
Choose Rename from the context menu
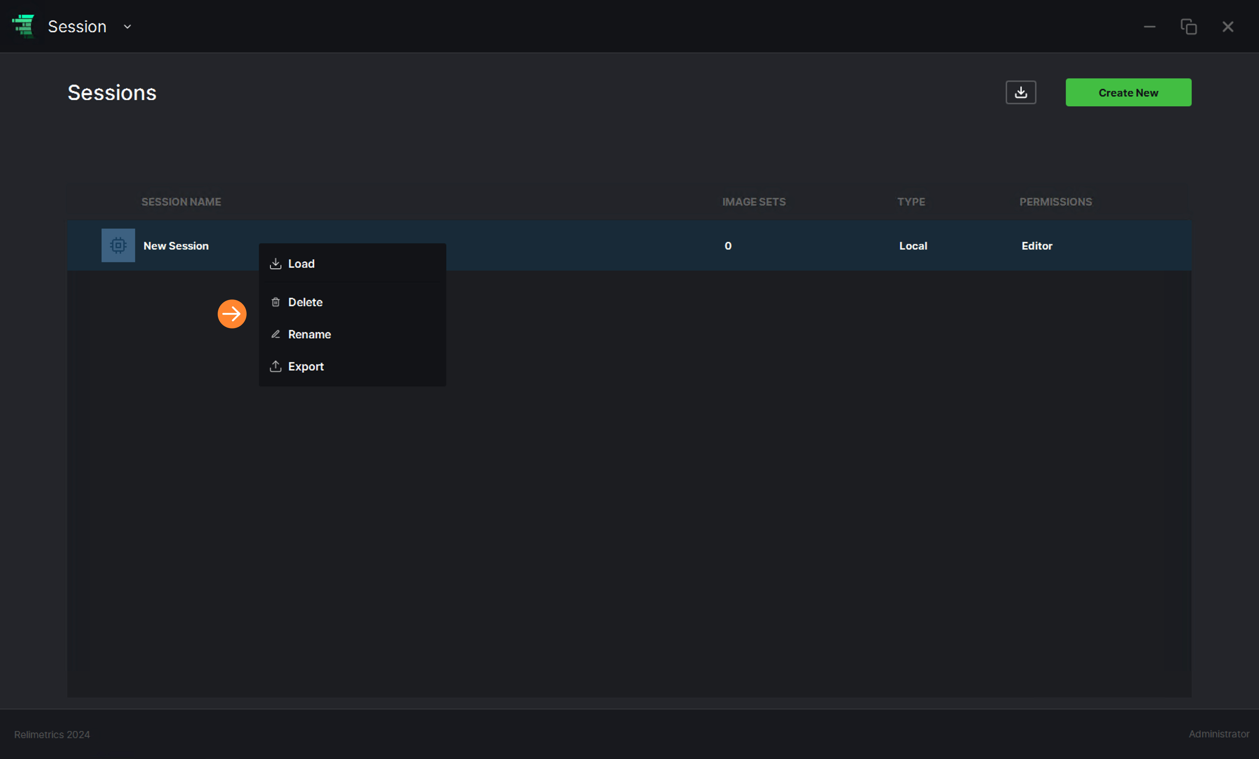point(352,334)
